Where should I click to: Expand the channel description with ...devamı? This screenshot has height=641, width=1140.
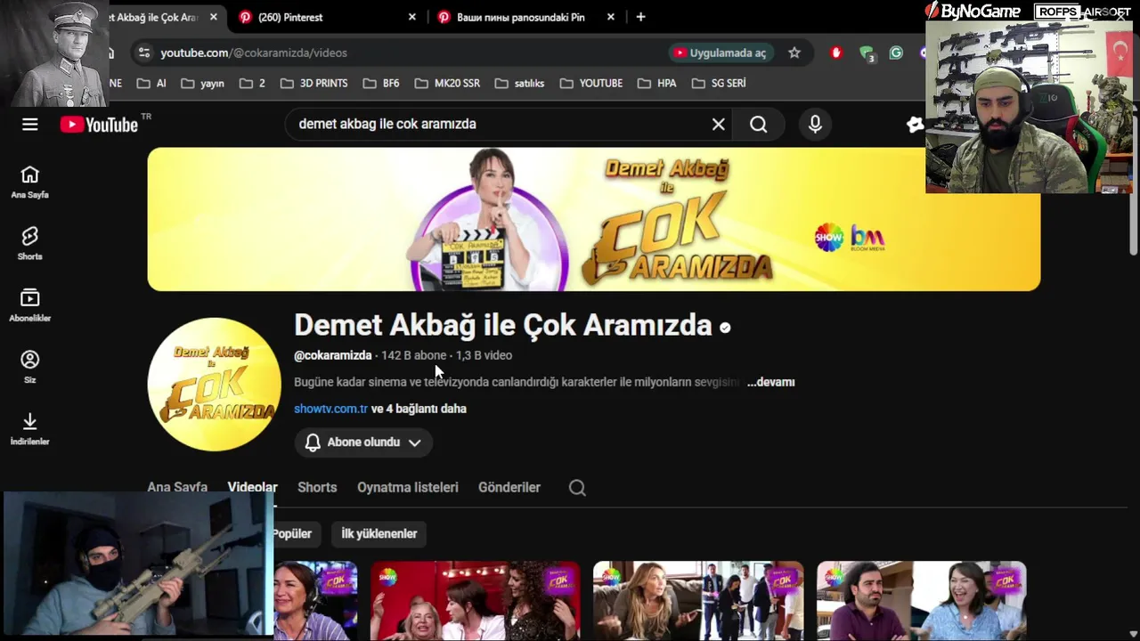point(770,382)
